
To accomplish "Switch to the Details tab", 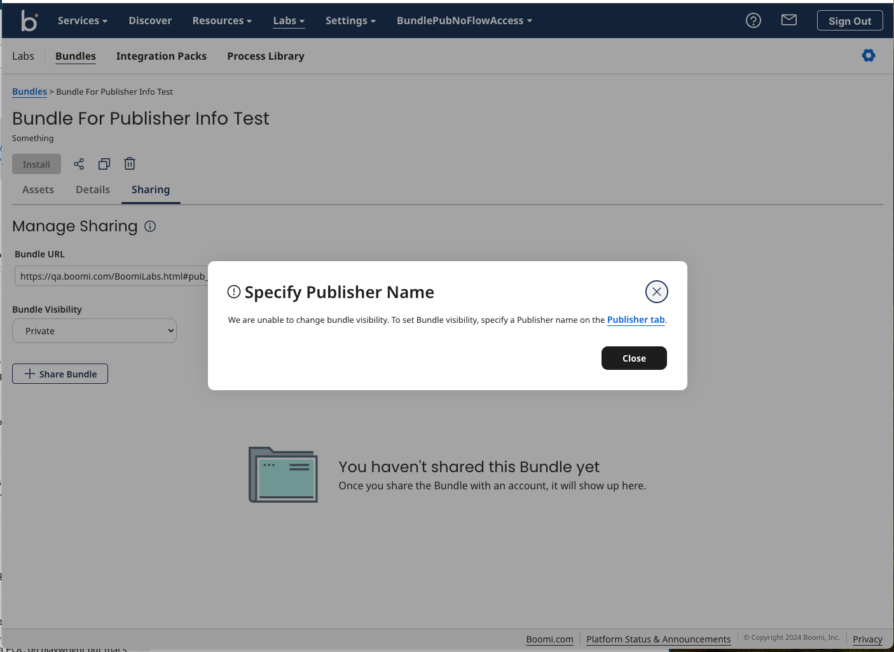I will 93,189.
